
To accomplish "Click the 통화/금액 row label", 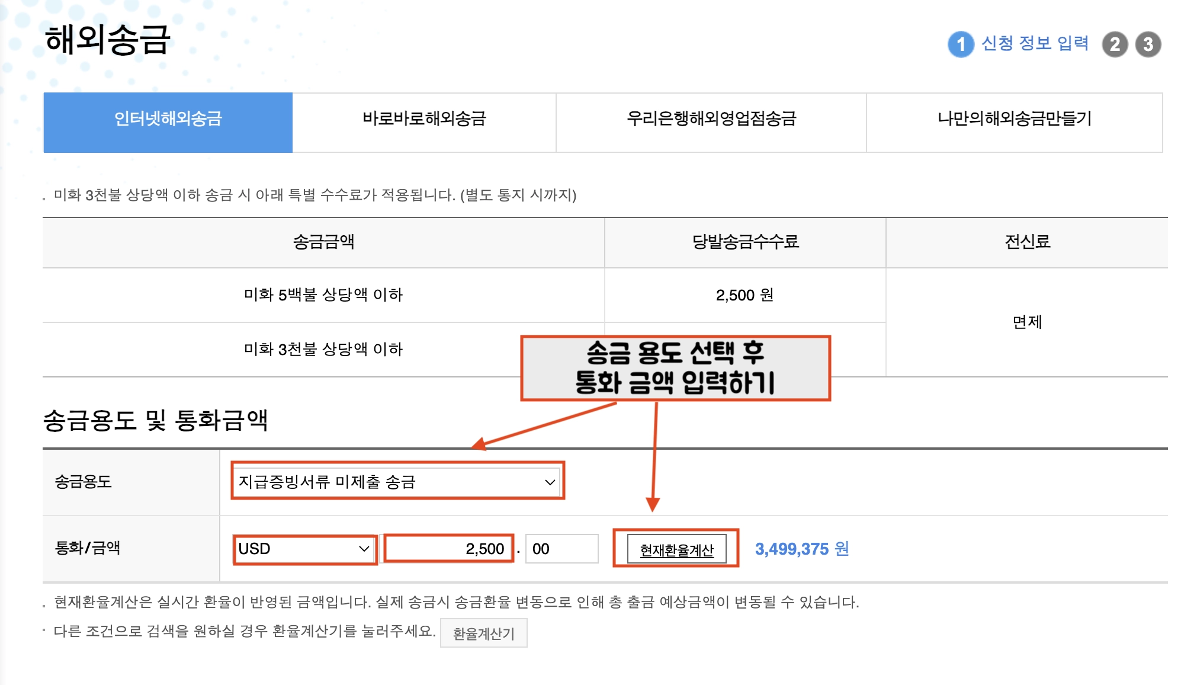I will (87, 548).
